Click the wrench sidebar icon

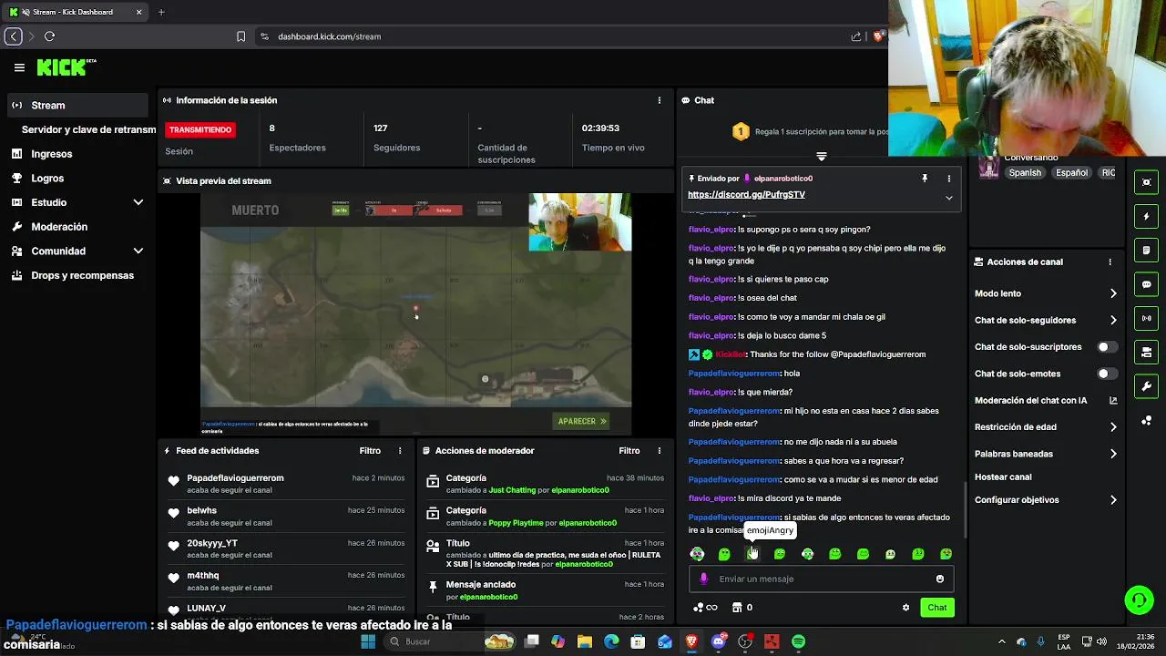(x=1146, y=386)
